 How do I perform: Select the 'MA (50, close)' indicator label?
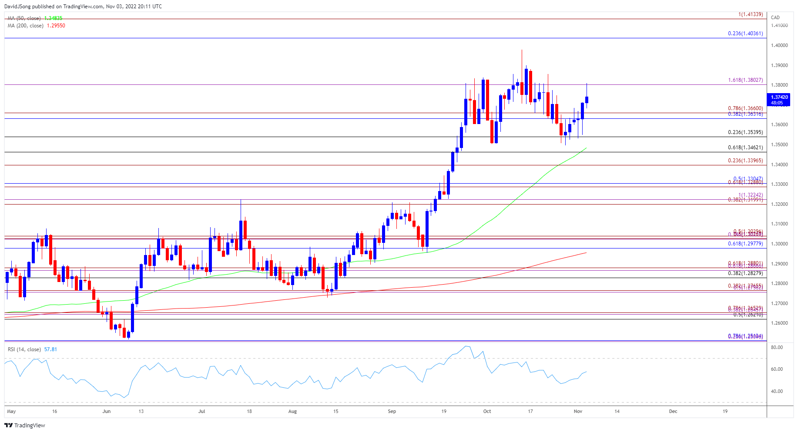pos(24,18)
